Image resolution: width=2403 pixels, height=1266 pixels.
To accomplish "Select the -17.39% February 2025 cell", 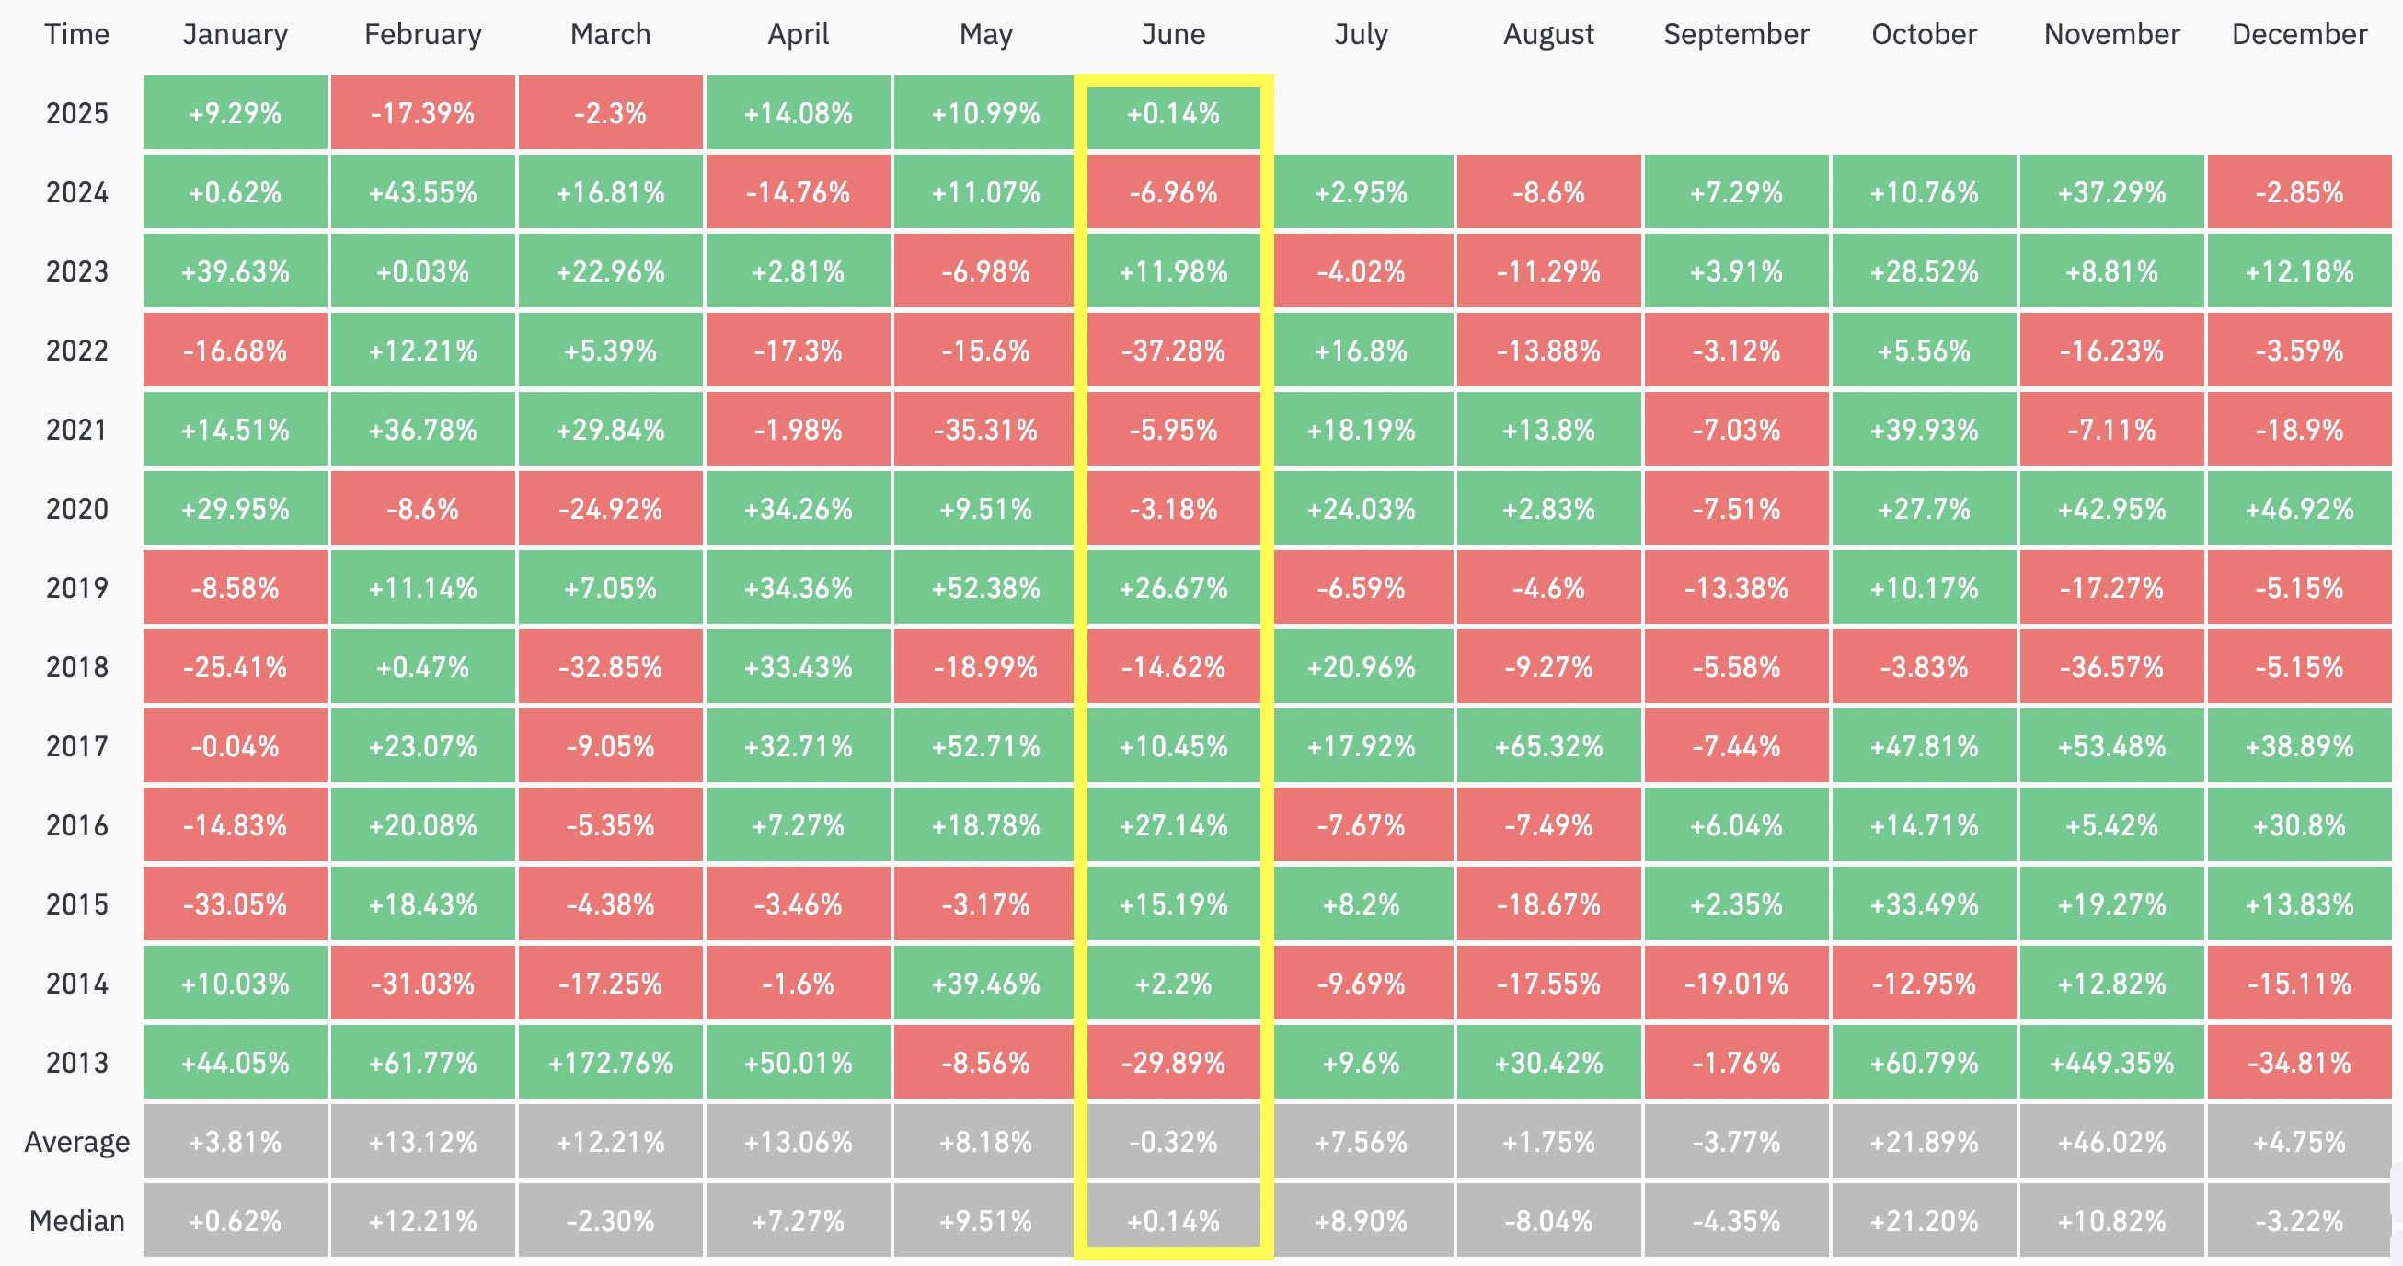I will point(422,113).
